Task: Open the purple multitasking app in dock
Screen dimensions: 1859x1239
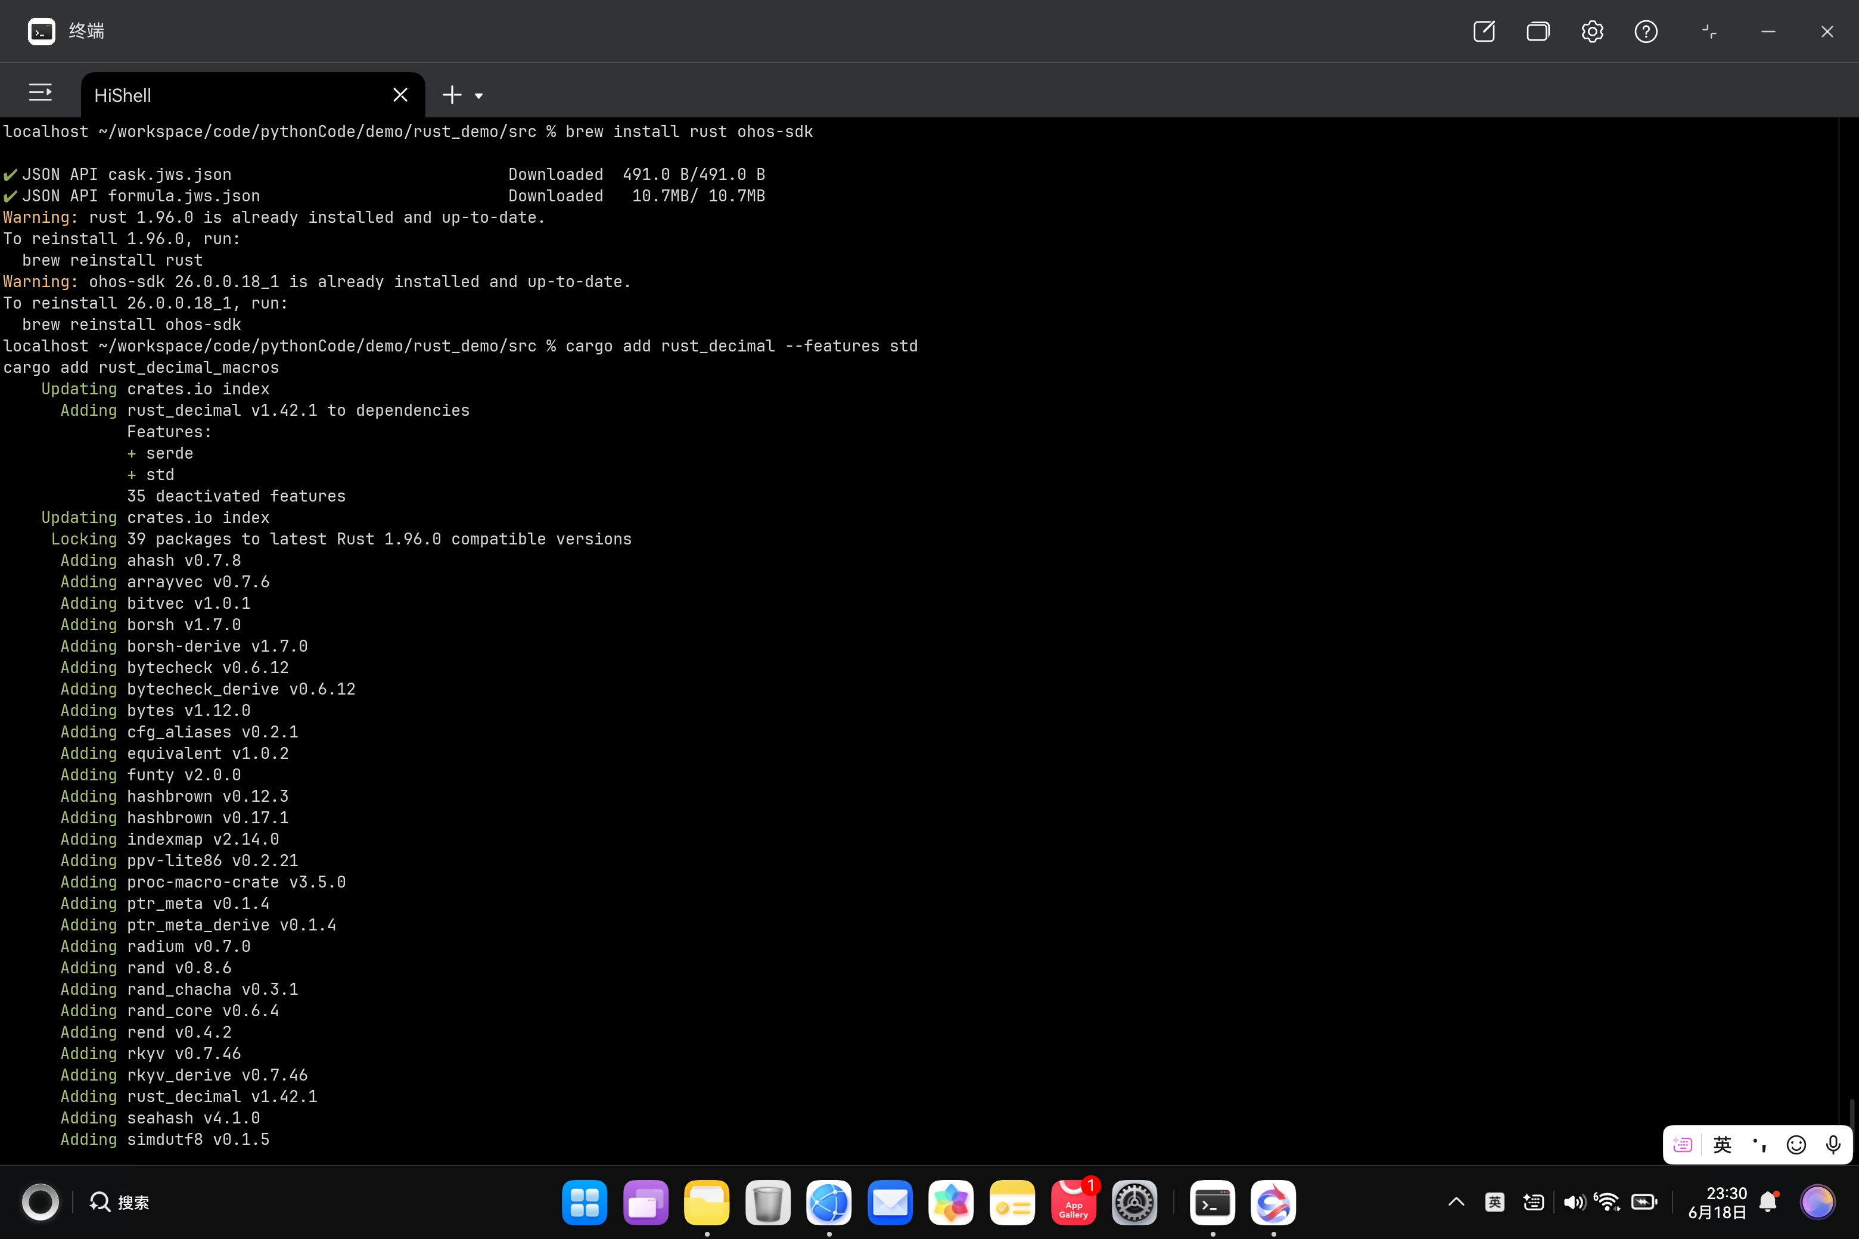Action: pos(645,1203)
